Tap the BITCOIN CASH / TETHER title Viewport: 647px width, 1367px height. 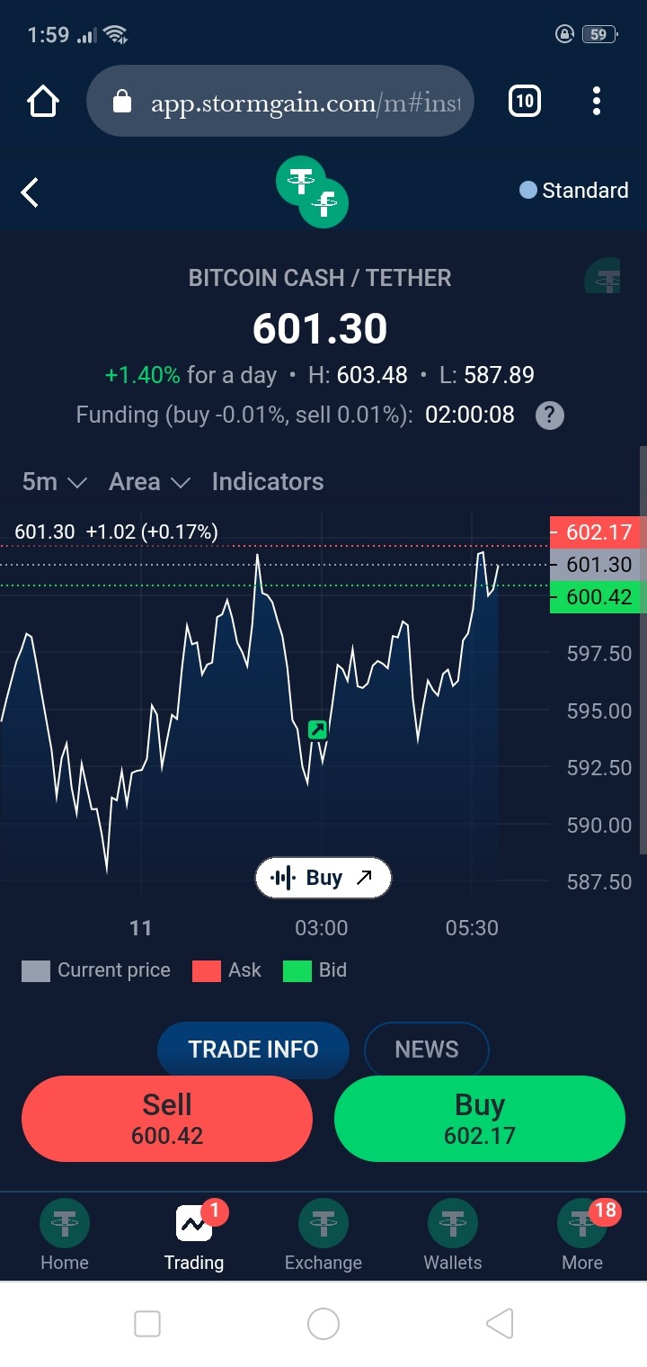point(320,278)
